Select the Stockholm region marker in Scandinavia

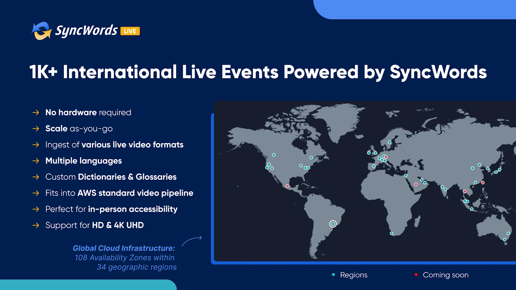(390, 142)
